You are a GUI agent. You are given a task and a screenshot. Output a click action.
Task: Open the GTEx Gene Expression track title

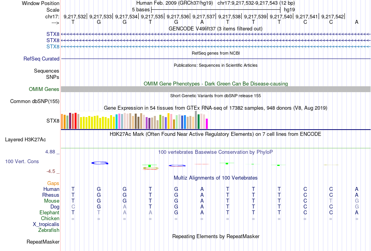tap(216, 108)
